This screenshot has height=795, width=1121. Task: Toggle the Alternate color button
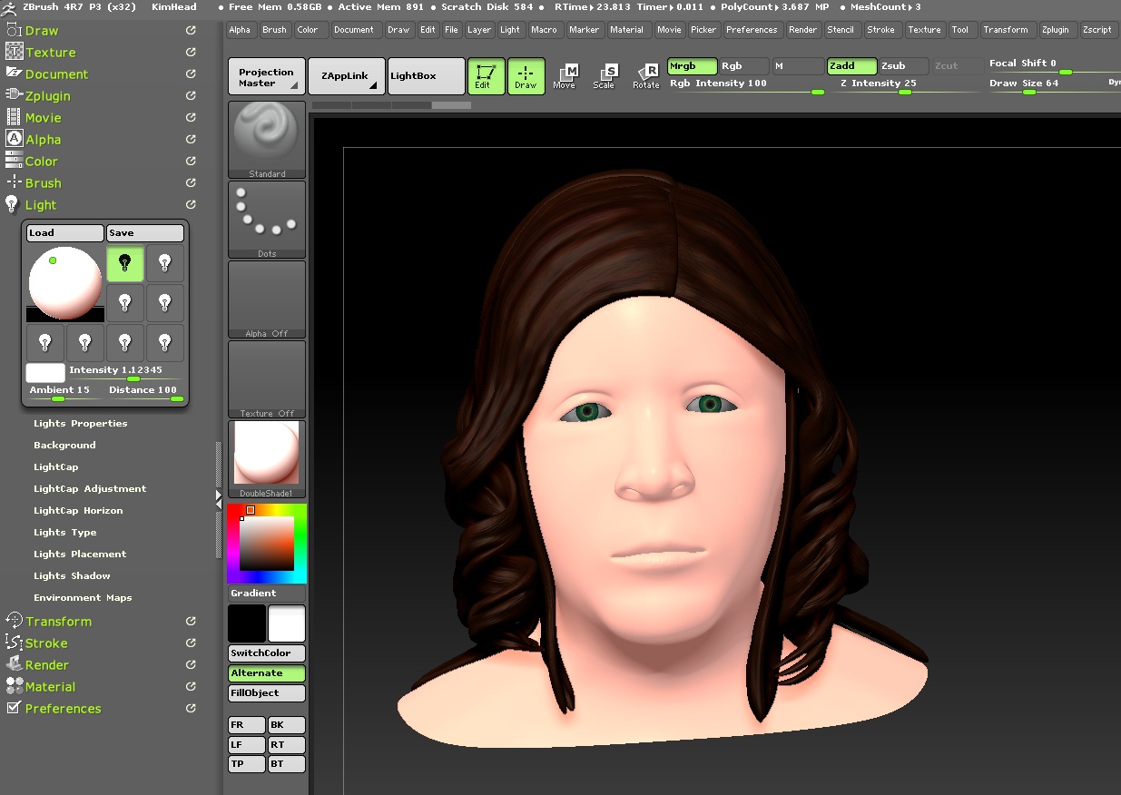click(267, 673)
